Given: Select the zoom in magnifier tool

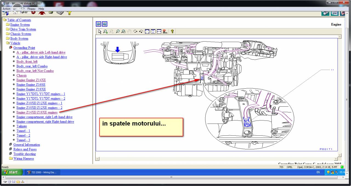Looking at the screenshot, I should (106, 31).
